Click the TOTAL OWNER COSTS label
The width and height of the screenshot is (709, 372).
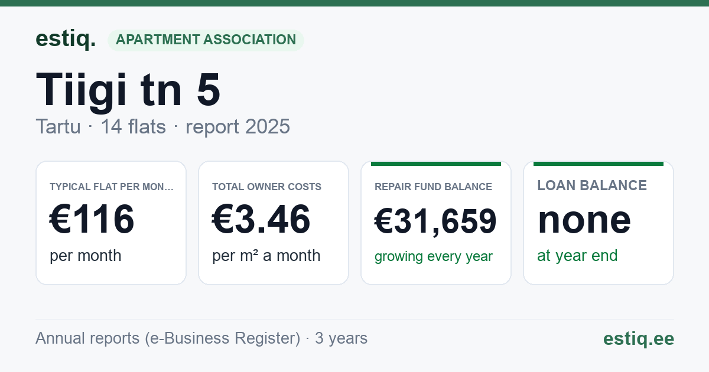[266, 187]
